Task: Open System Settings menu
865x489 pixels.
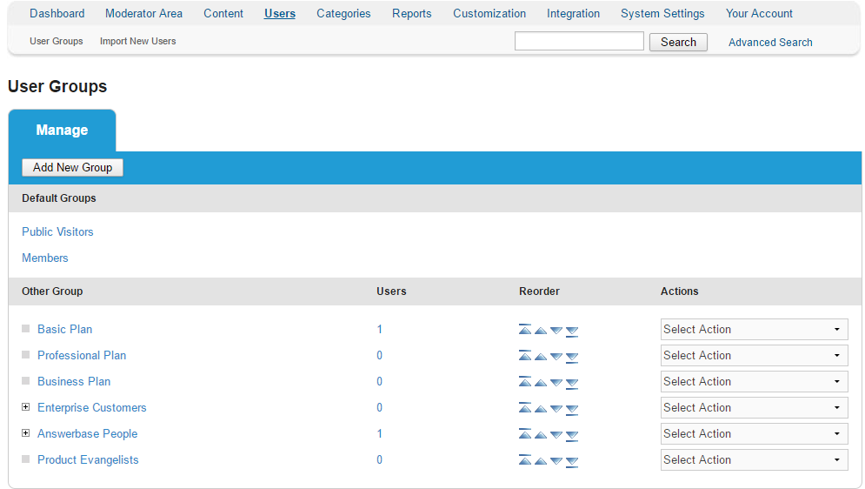Action: (x=662, y=13)
